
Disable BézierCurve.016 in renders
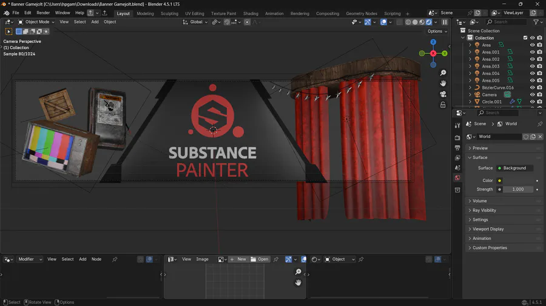tap(539, 88)
